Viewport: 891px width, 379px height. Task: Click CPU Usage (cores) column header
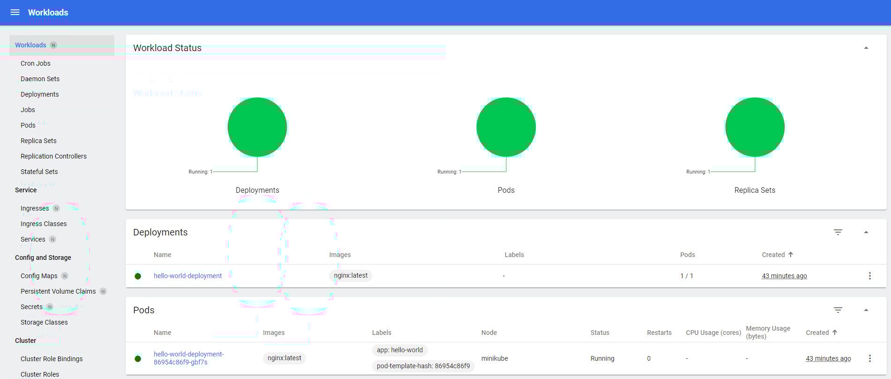click(713, 333)
